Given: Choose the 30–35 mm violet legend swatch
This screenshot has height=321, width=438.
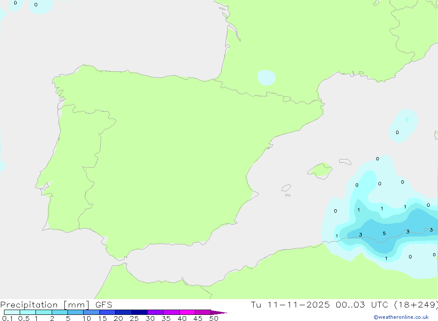Looking at the screenshot, I should pos(155,312).
